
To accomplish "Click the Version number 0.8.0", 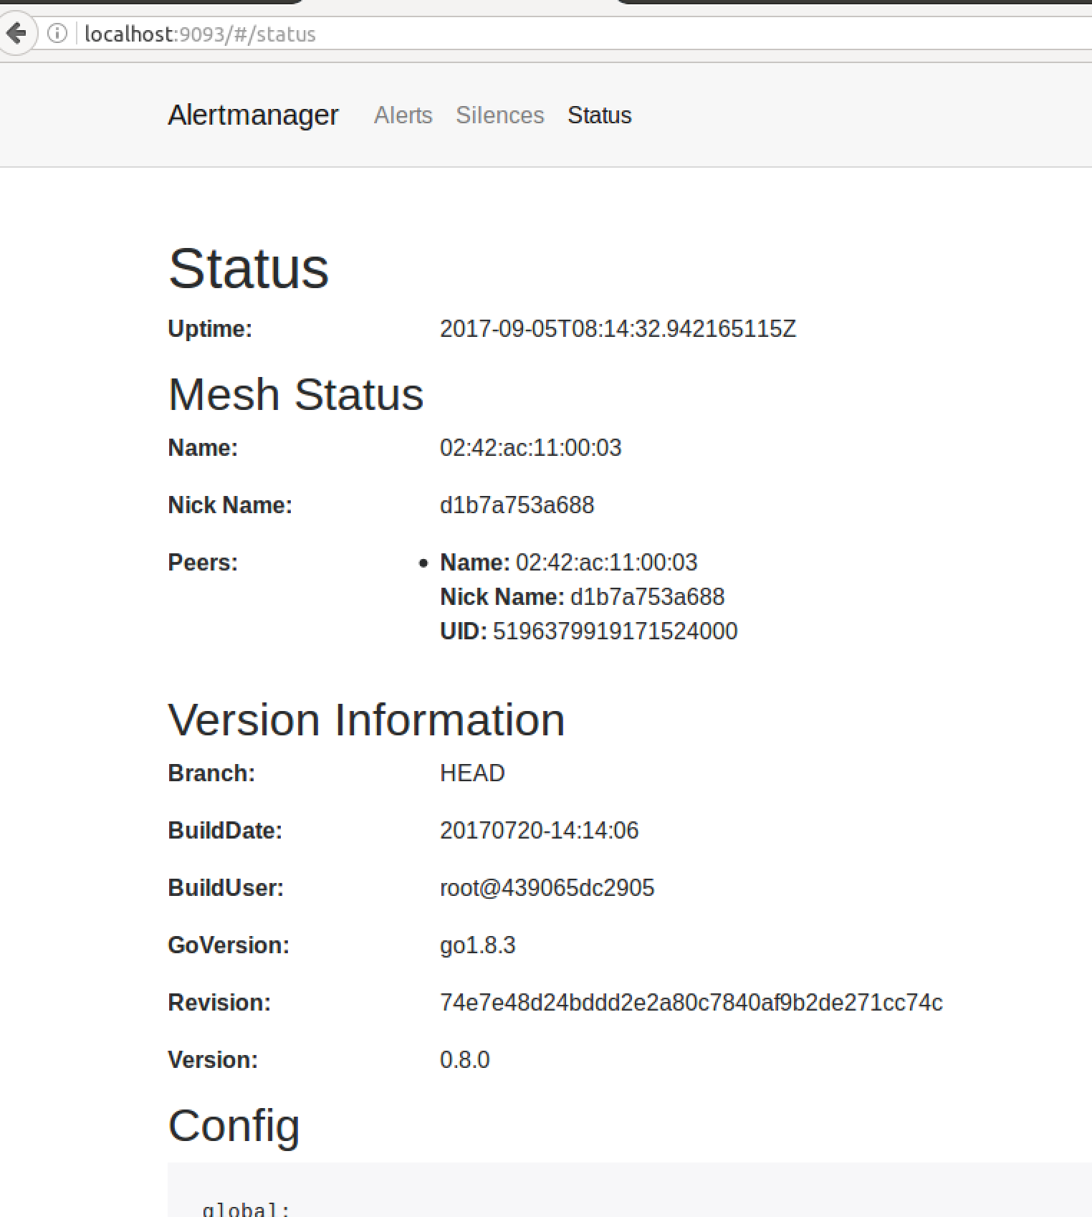I will 464,1059.
